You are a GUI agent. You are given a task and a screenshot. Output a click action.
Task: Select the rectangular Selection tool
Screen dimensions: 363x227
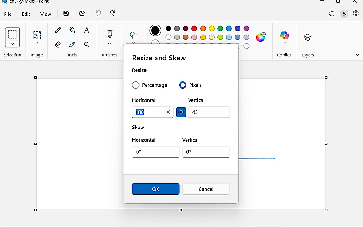point(12,34)
